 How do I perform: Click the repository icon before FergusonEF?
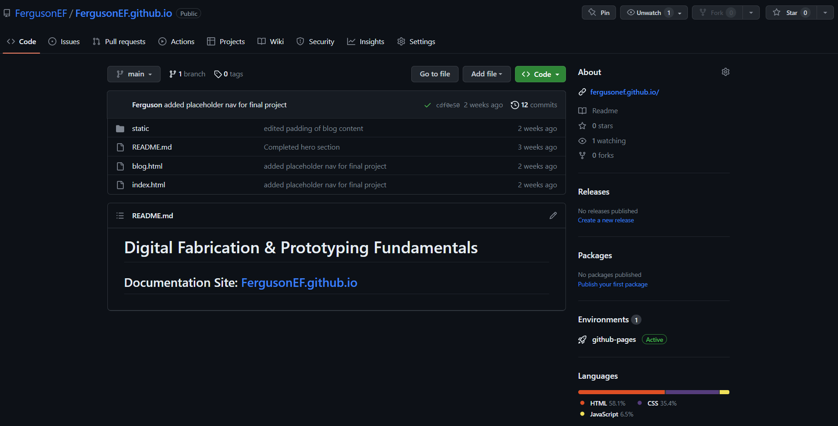(x=7, y=13)
